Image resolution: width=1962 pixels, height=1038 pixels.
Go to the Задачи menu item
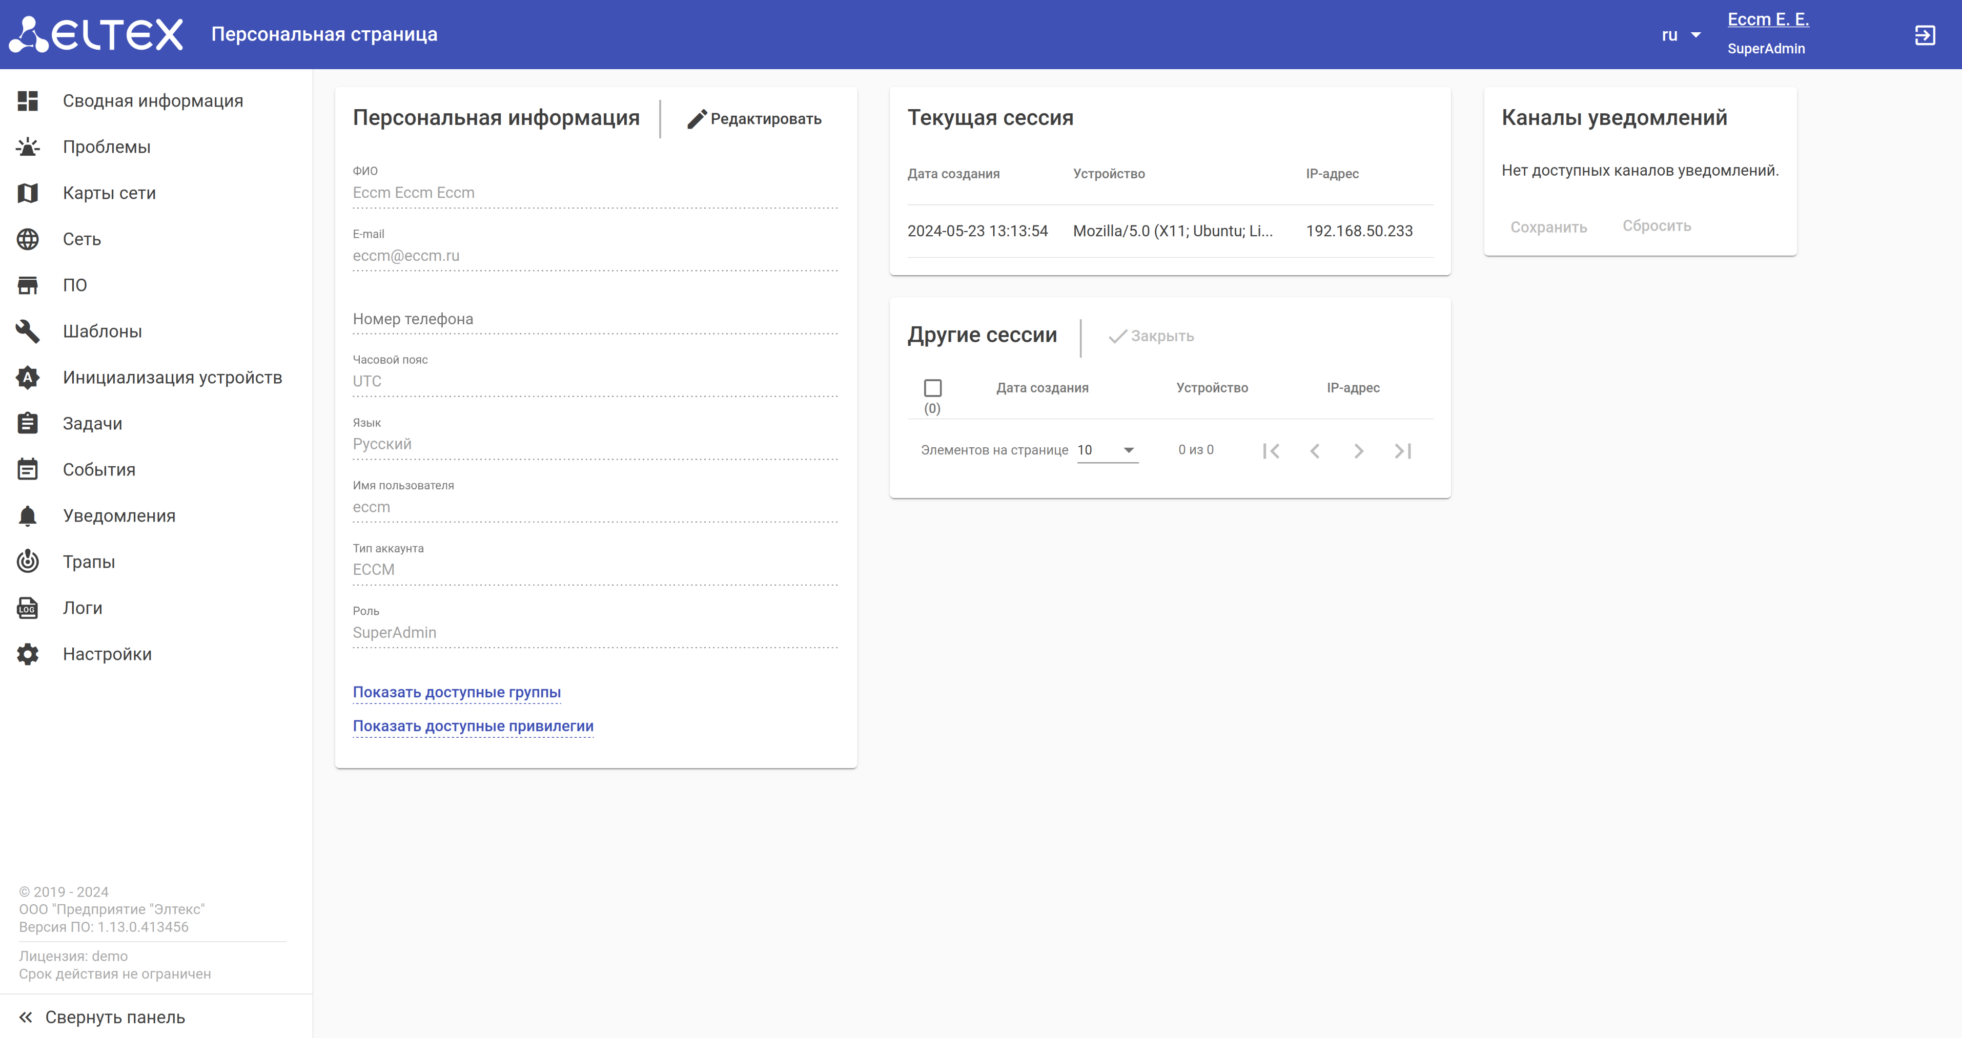tap(92, 423)
